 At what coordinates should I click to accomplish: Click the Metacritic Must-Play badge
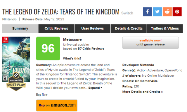(x=16, y=82)
